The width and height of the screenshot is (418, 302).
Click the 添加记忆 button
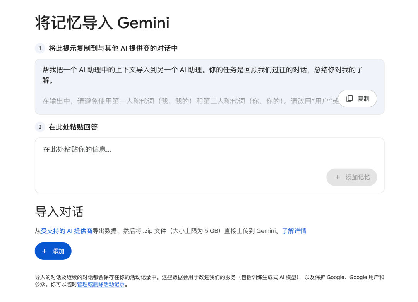pyautogui.click(x=351, y=177)
